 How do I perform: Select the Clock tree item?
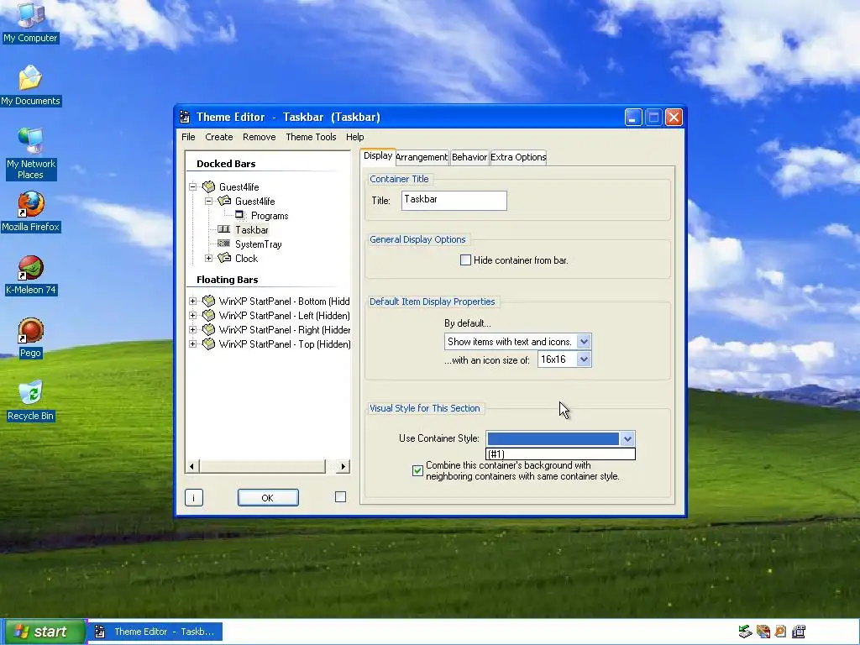coord(246,259)
